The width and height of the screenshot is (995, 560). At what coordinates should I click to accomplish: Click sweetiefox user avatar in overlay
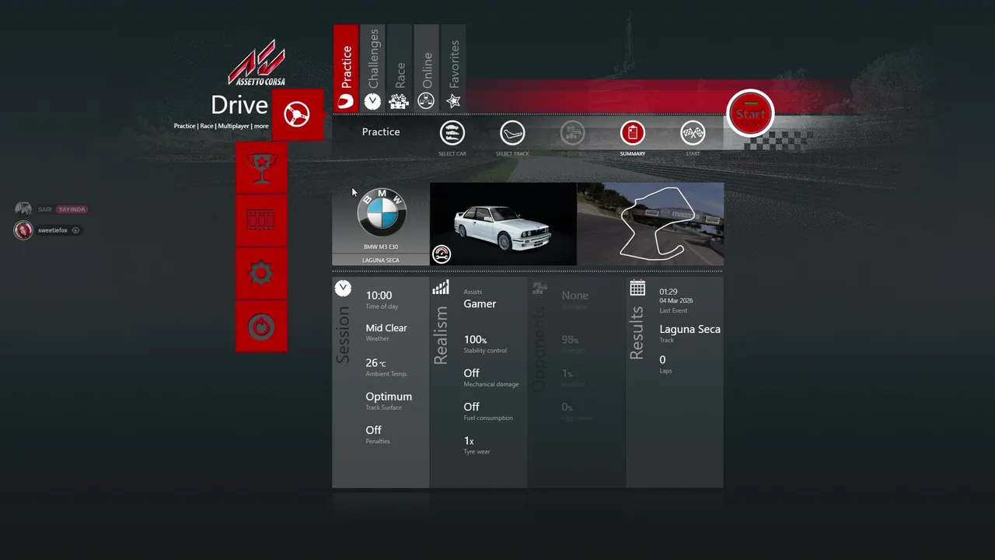click(23, 230)
